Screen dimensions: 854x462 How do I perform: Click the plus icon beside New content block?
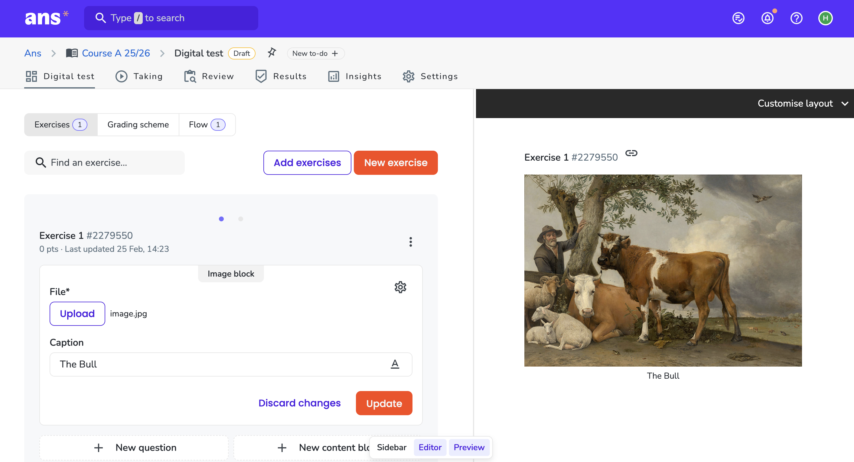282,448
